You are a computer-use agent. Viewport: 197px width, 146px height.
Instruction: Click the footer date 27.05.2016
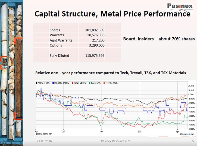point(44,141)
